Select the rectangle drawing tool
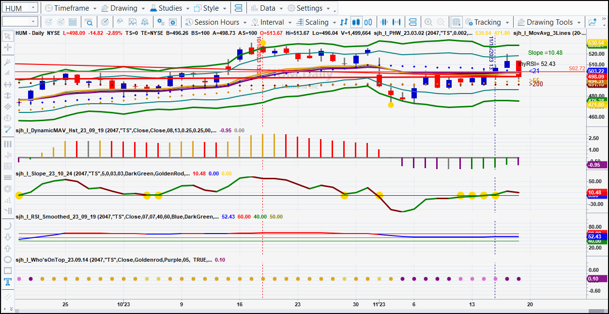 click(x=7, y=270)
